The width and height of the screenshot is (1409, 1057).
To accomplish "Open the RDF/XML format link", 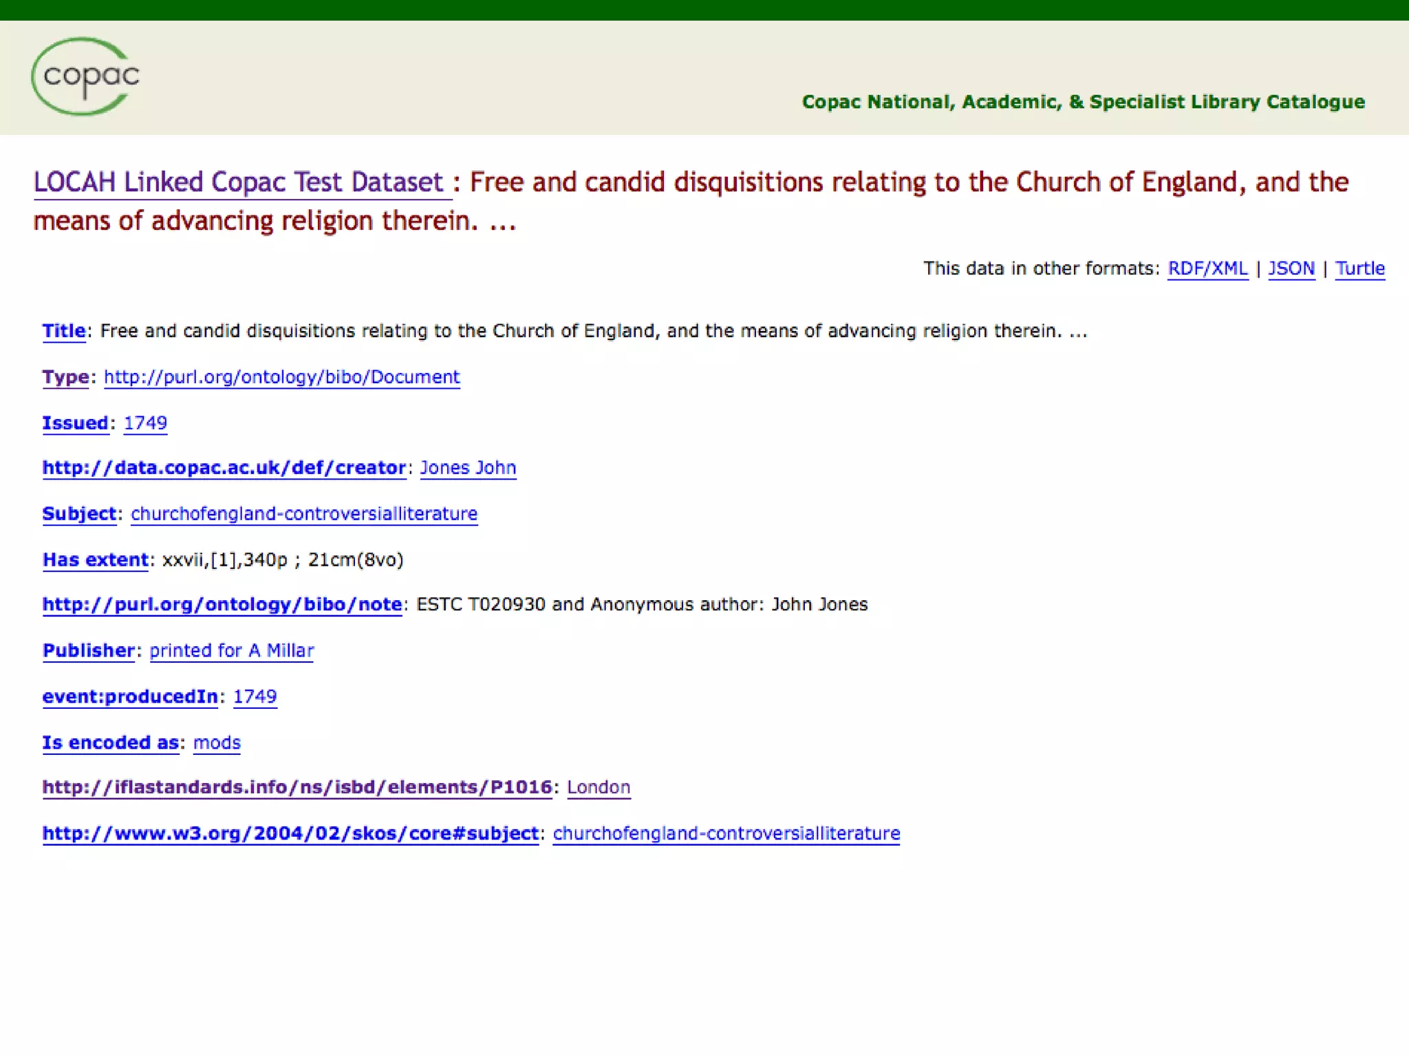I will click(1207, 268).
